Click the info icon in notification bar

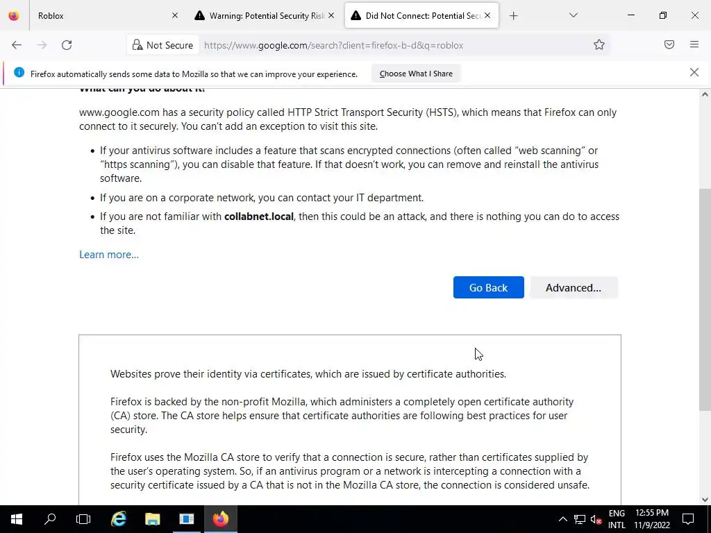point(19,72)
